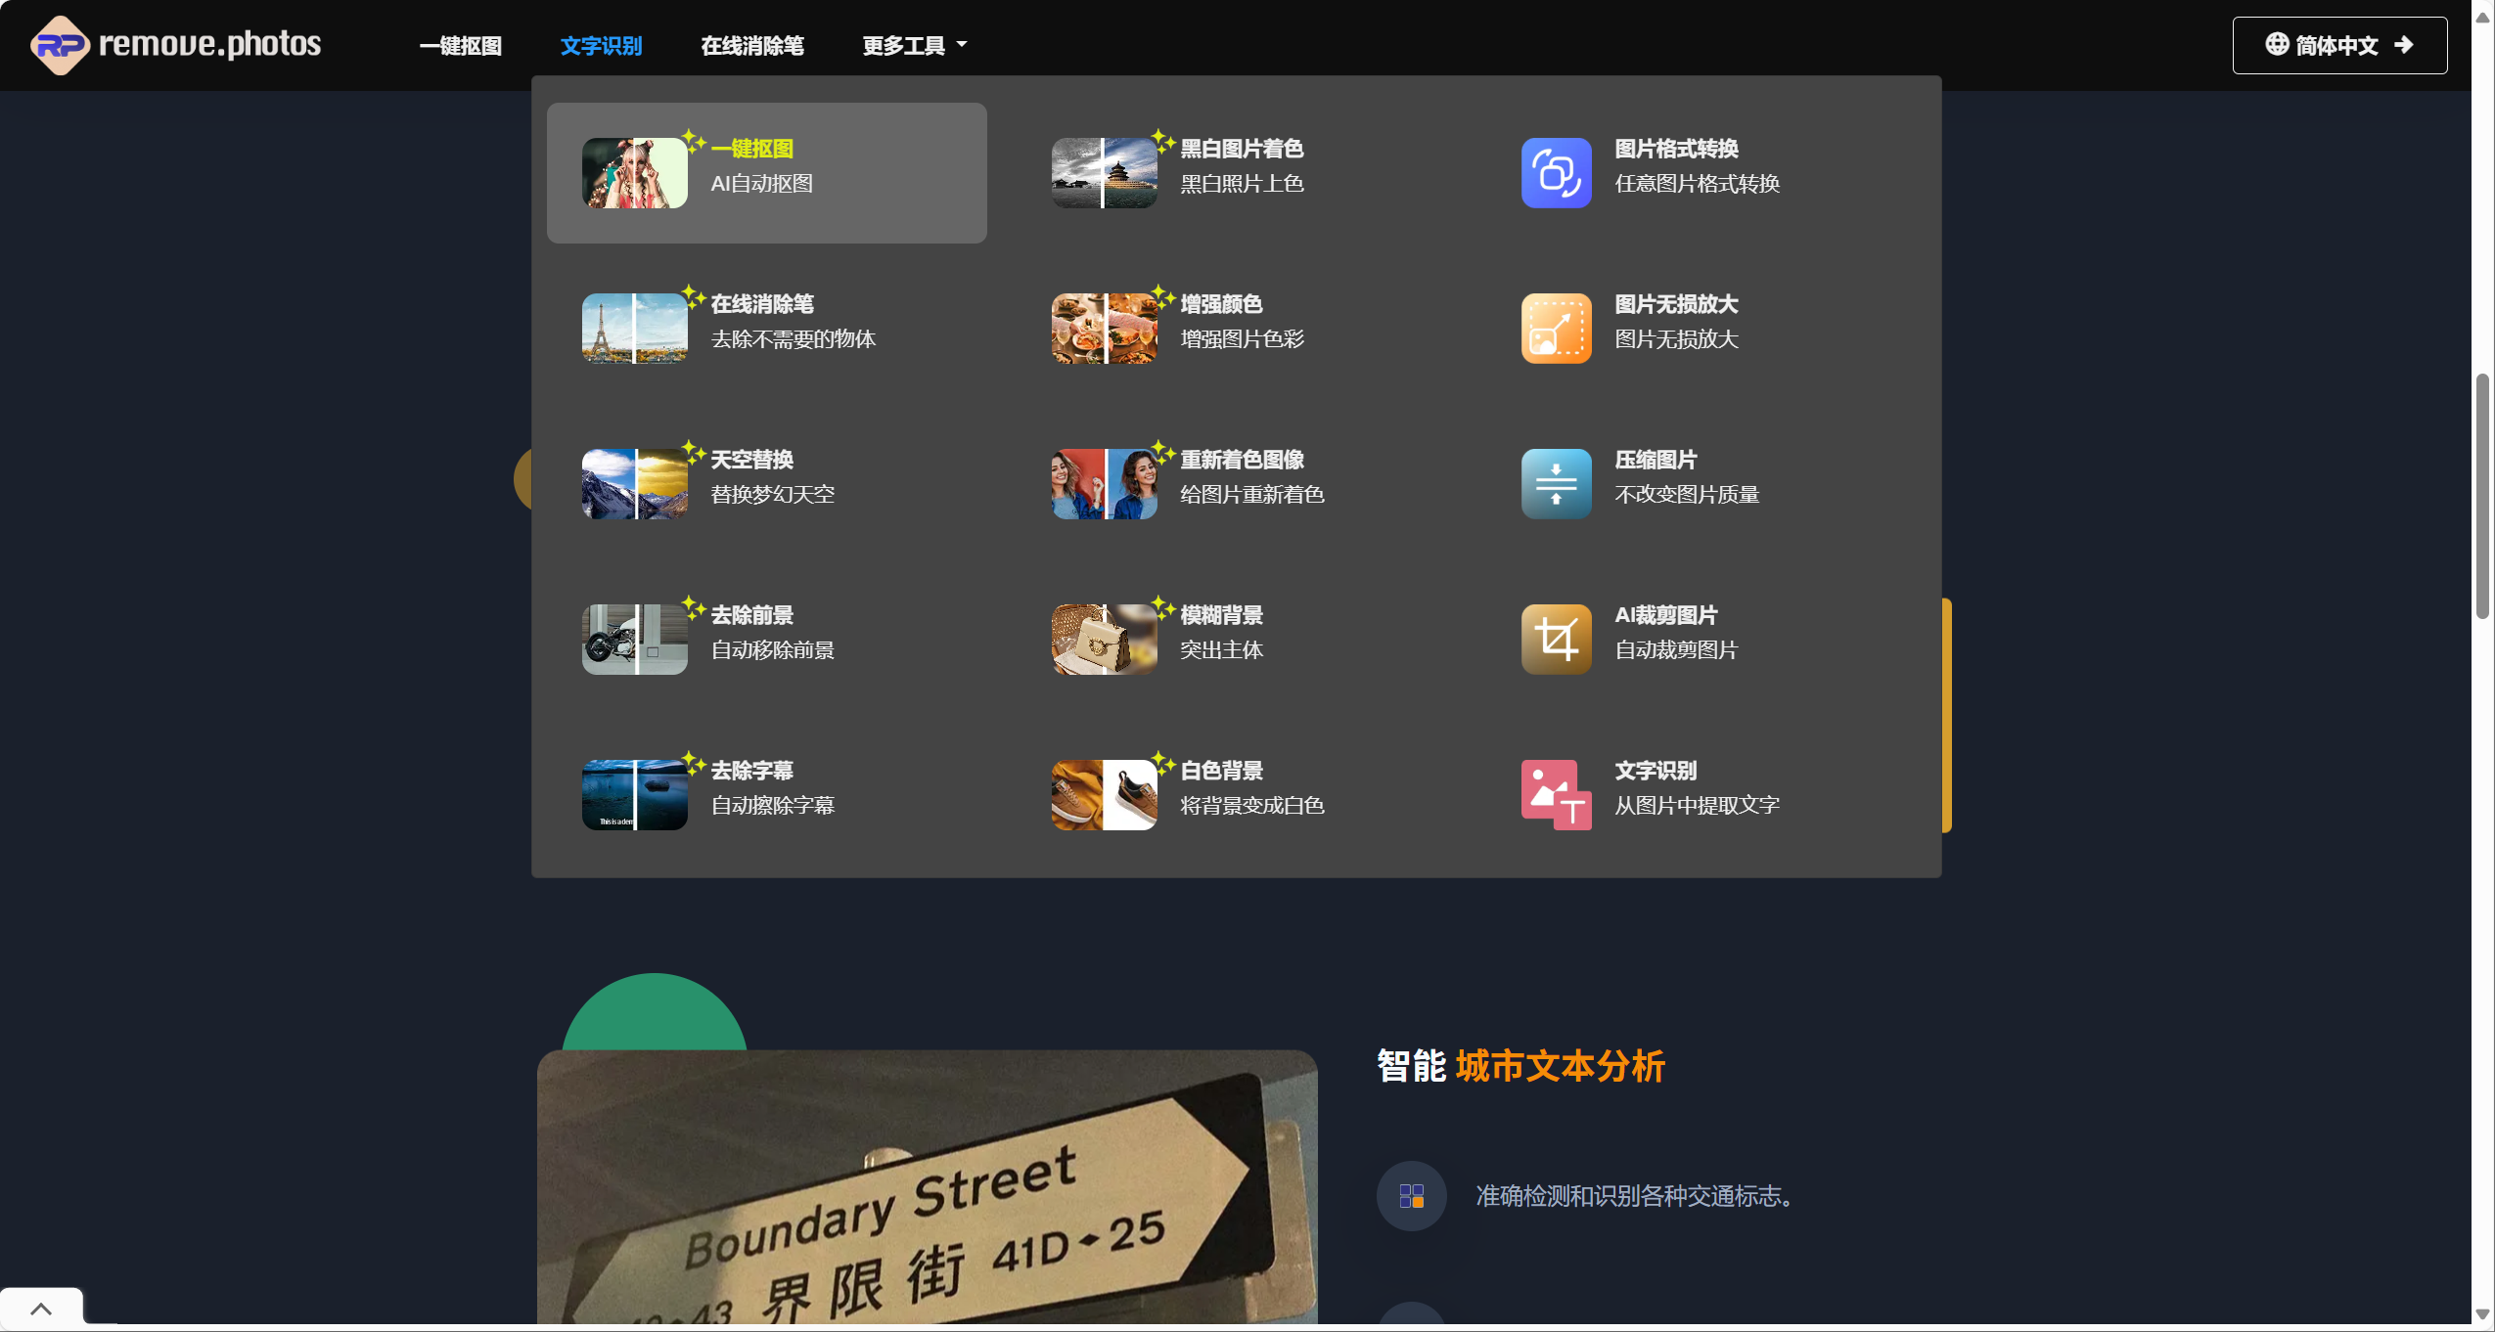The height and width of the screenshot is (1332, 2495).
Task: Open the 重新着色图像 menu entry title
Action: [1242, 460]
